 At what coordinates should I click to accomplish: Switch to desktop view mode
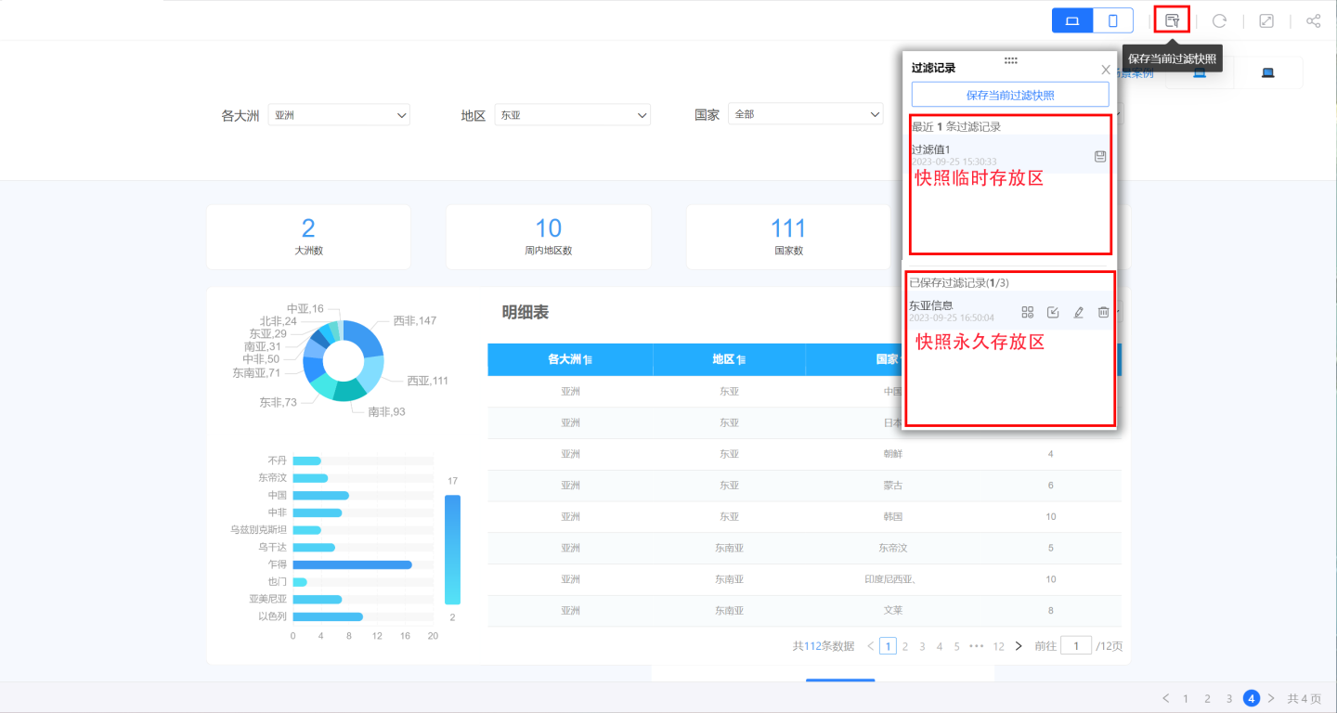(x=1072, y=20)
